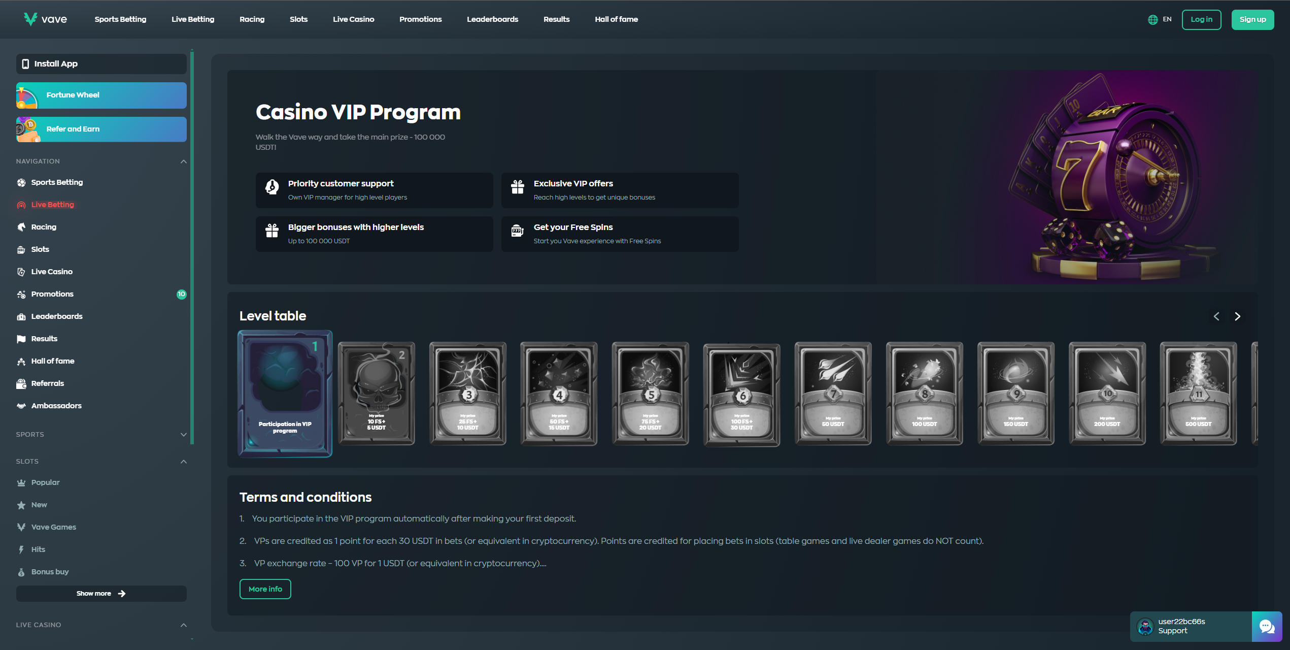Collapse the LIVE CASINO section
The height and width of the screenshot is (650, 1290).
(x=184, y=625)
